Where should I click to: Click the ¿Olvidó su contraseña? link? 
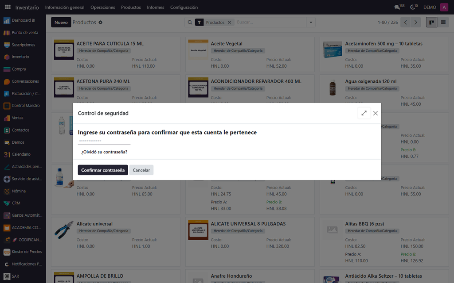click(104, 152)
